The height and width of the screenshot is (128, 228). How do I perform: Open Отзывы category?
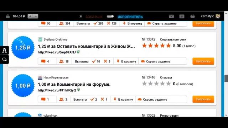[166, 78]
